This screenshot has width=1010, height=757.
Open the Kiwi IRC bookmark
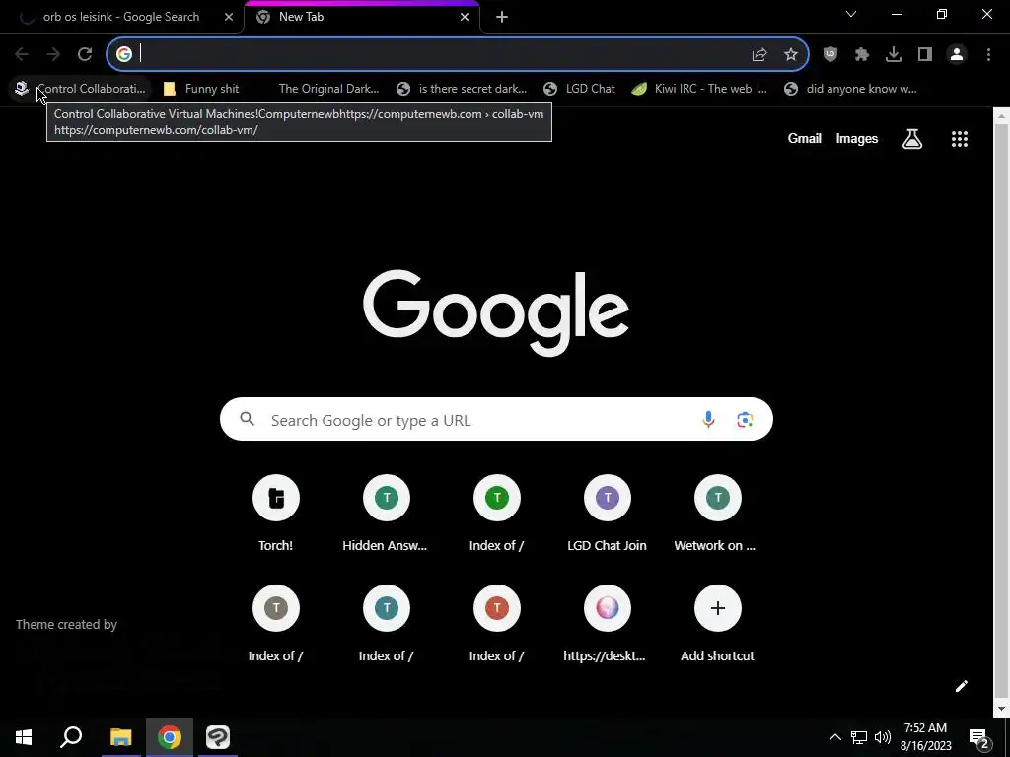click(699, 89)
